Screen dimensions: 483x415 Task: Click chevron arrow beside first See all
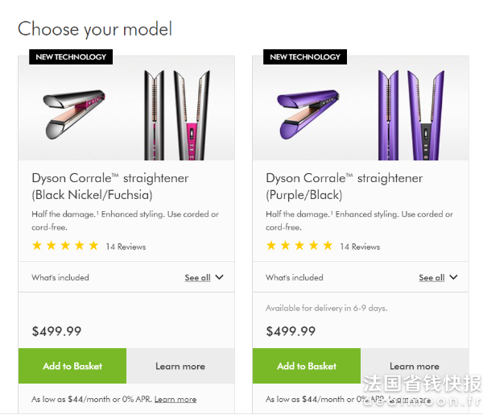[219, 277]
